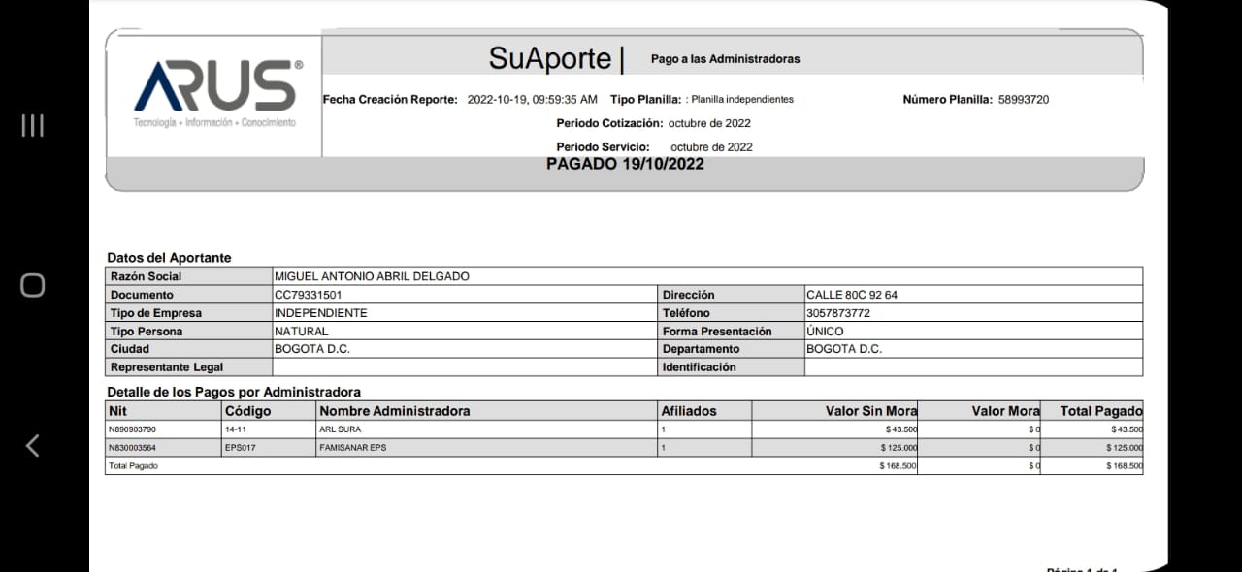Click the Número Planilla value 58993720
Screen dimensions: 1242x572
click(x=1023, y=99)
